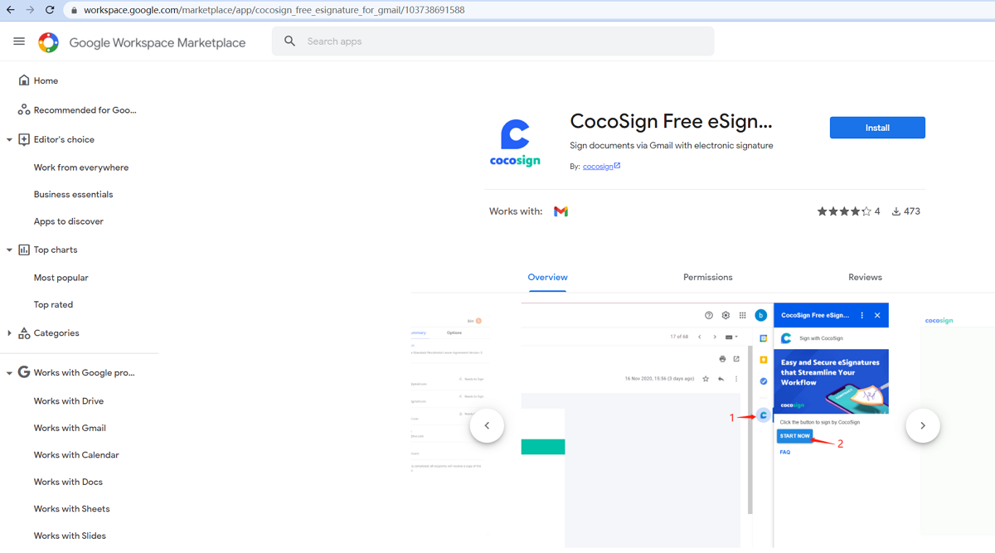Click the star rating display
The width and height of the screenshot is (995, 553).
pos(844,211)
